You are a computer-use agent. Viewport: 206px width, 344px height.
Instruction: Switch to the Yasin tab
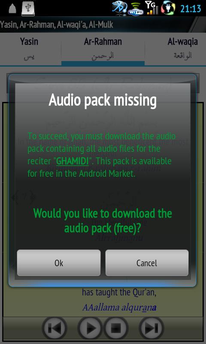(x=29, y=49)
